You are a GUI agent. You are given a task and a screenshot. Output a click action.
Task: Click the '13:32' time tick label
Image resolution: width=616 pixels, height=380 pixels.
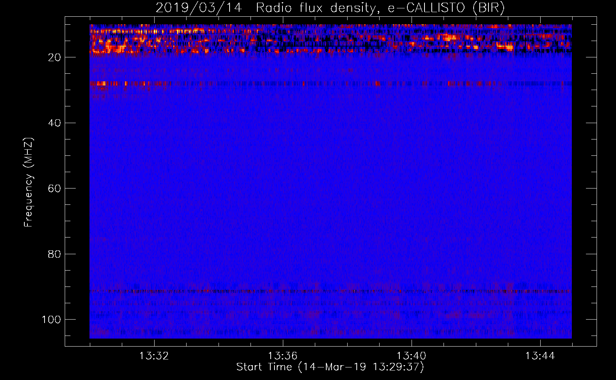pyautogui.click(x=154, y=356)
